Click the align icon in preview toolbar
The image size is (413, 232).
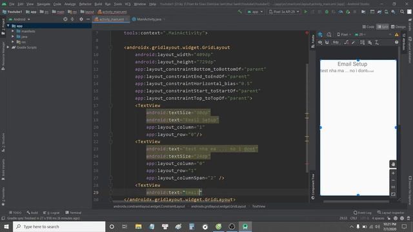tap(370, 43)
